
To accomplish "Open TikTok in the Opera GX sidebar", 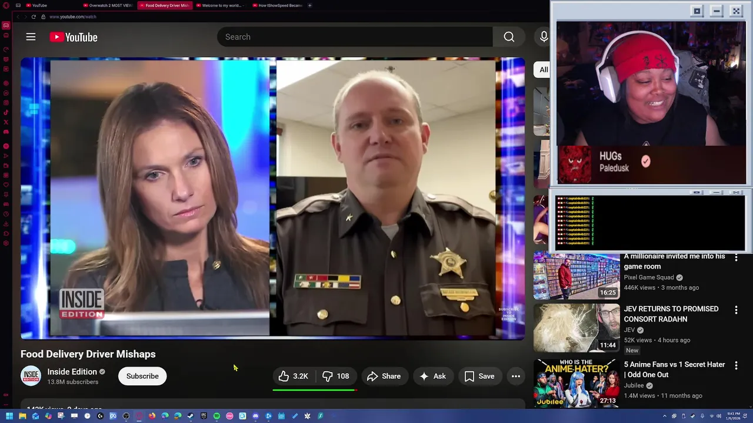I will point(6,112).
